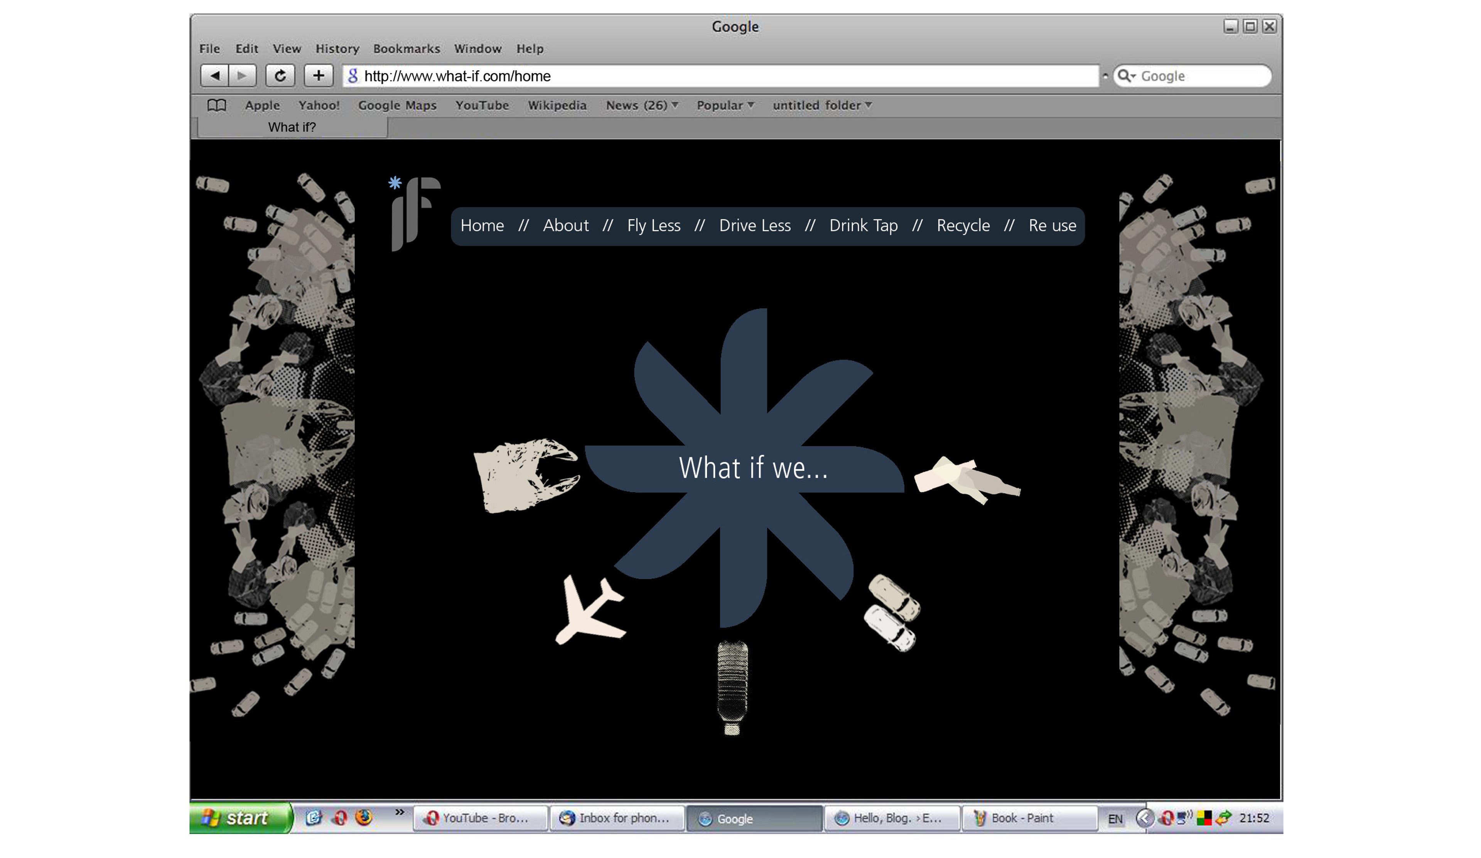
Task: Open the File menu
Action: pyautogui.click(x=210, y=49)
